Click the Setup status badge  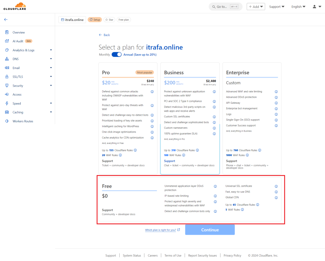click(95, 20)
